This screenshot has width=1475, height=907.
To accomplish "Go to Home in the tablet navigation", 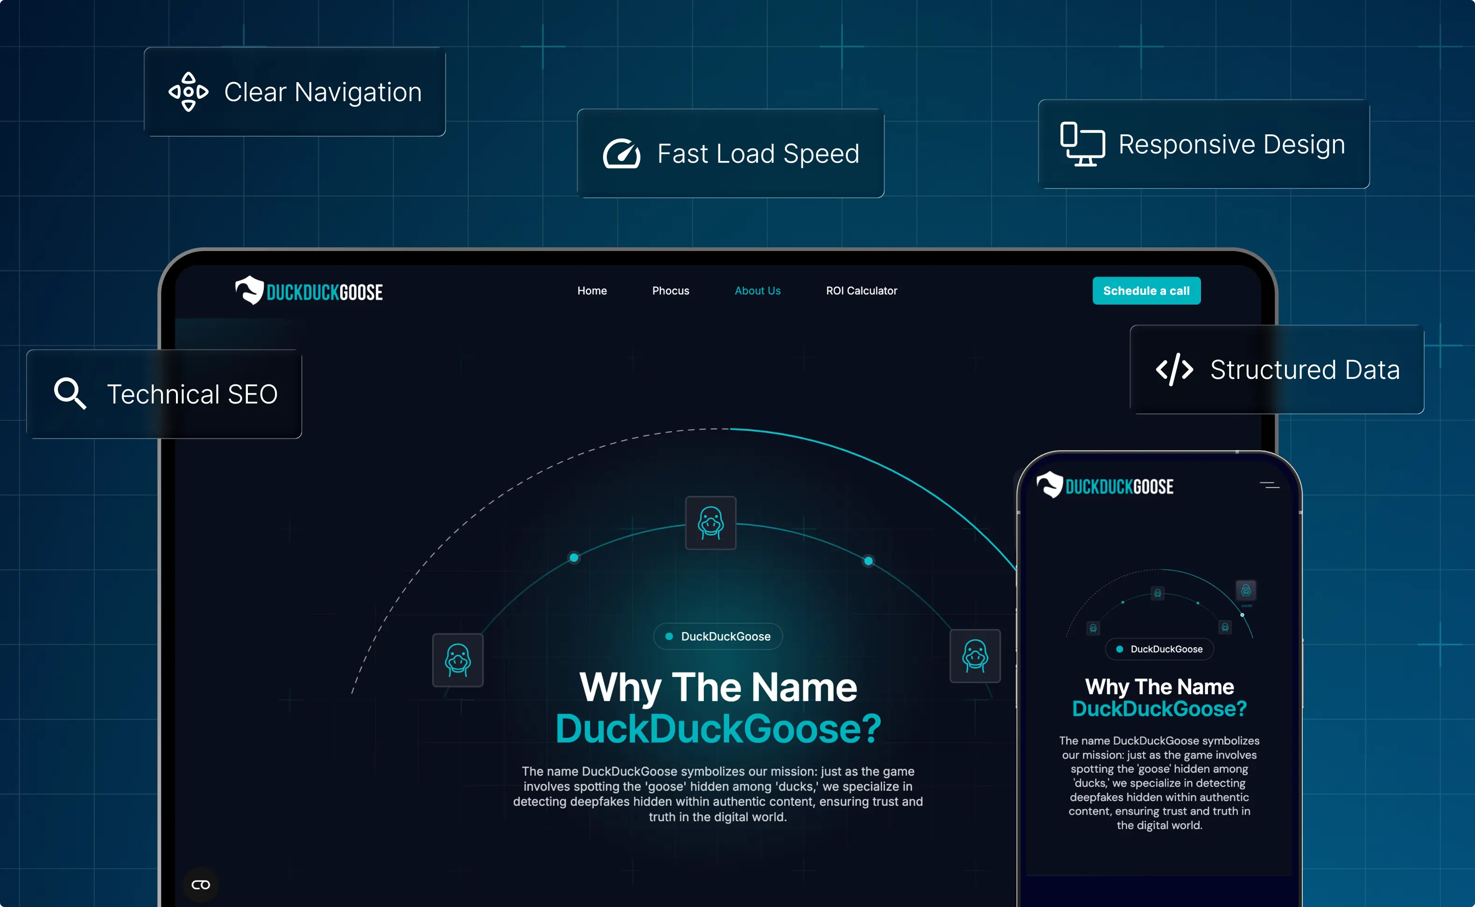I will 592,291.
